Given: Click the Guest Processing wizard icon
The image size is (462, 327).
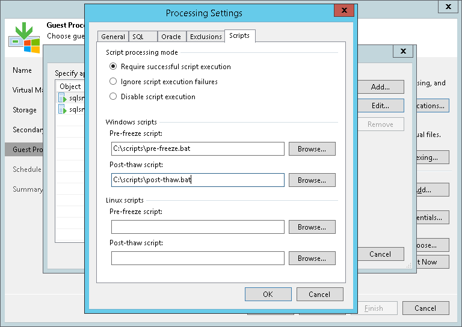Looking at the screenshot, I should (24, 37).
